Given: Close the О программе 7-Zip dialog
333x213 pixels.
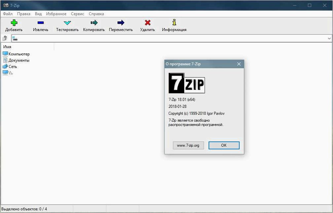Looking at the screenshot, I should pos(239,64).
